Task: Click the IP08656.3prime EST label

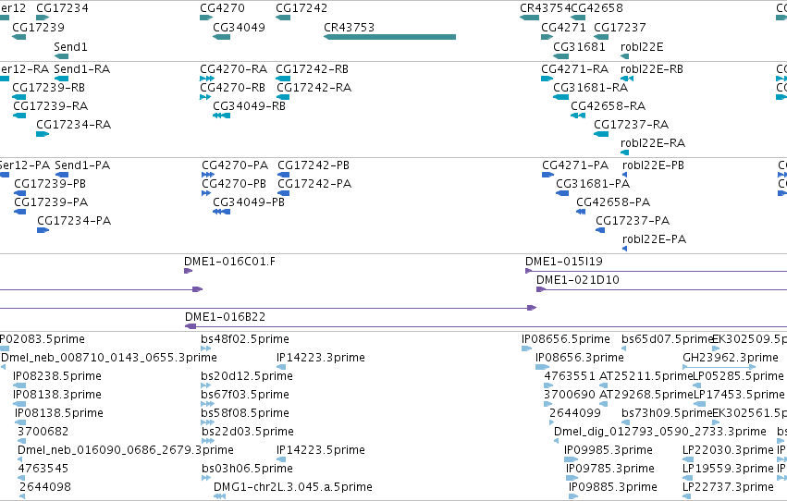Action: (x=580, y=358)
